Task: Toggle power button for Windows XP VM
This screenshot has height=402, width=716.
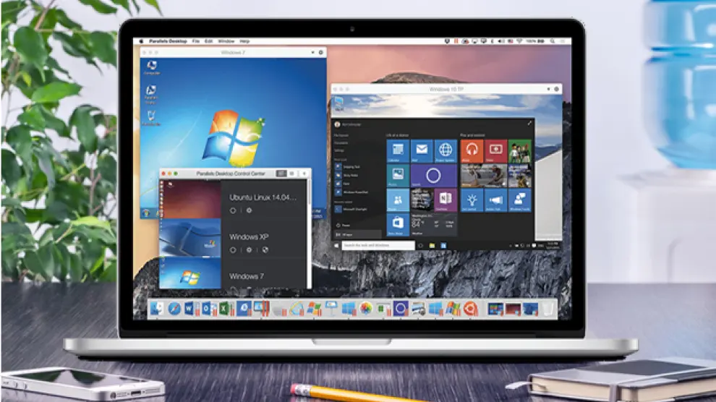Action: click(x=233, y=249)
